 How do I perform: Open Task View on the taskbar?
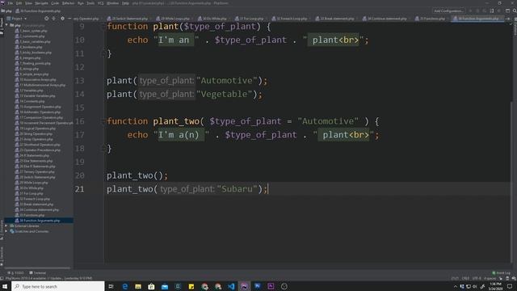pos(111,286)
